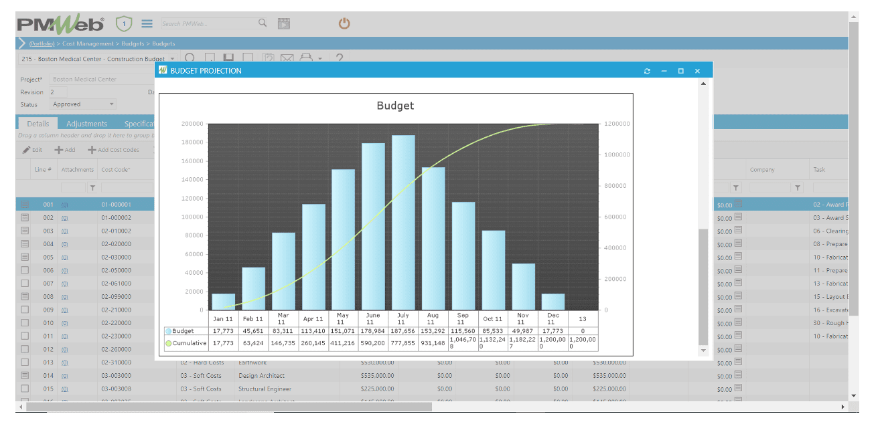882x426 pixels.
Task: Expand the breadcrumb chevron arrow
Action: [21, 43]
